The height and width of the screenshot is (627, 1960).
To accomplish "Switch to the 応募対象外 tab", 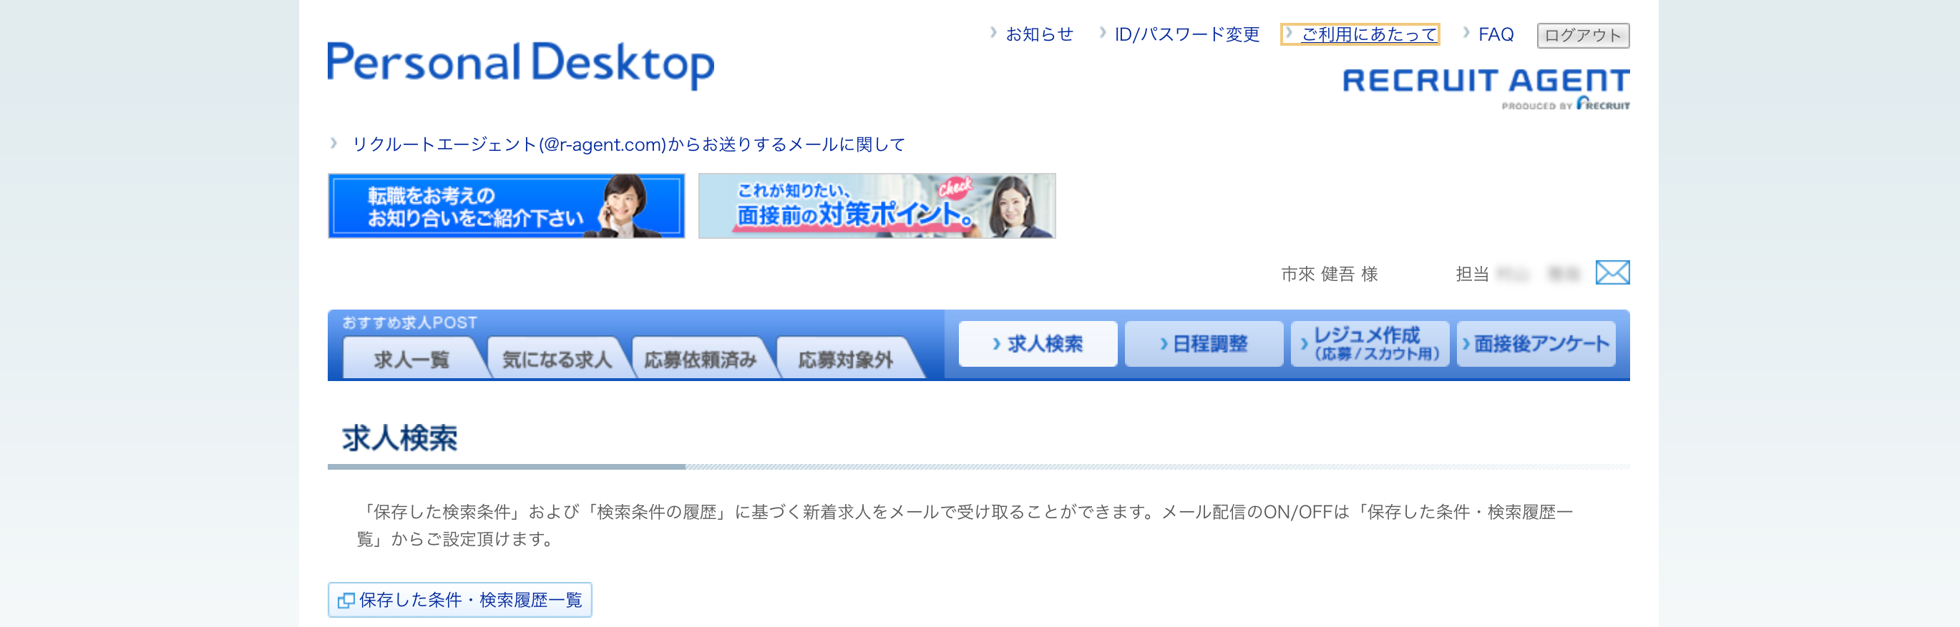I will tap(845, 359).
